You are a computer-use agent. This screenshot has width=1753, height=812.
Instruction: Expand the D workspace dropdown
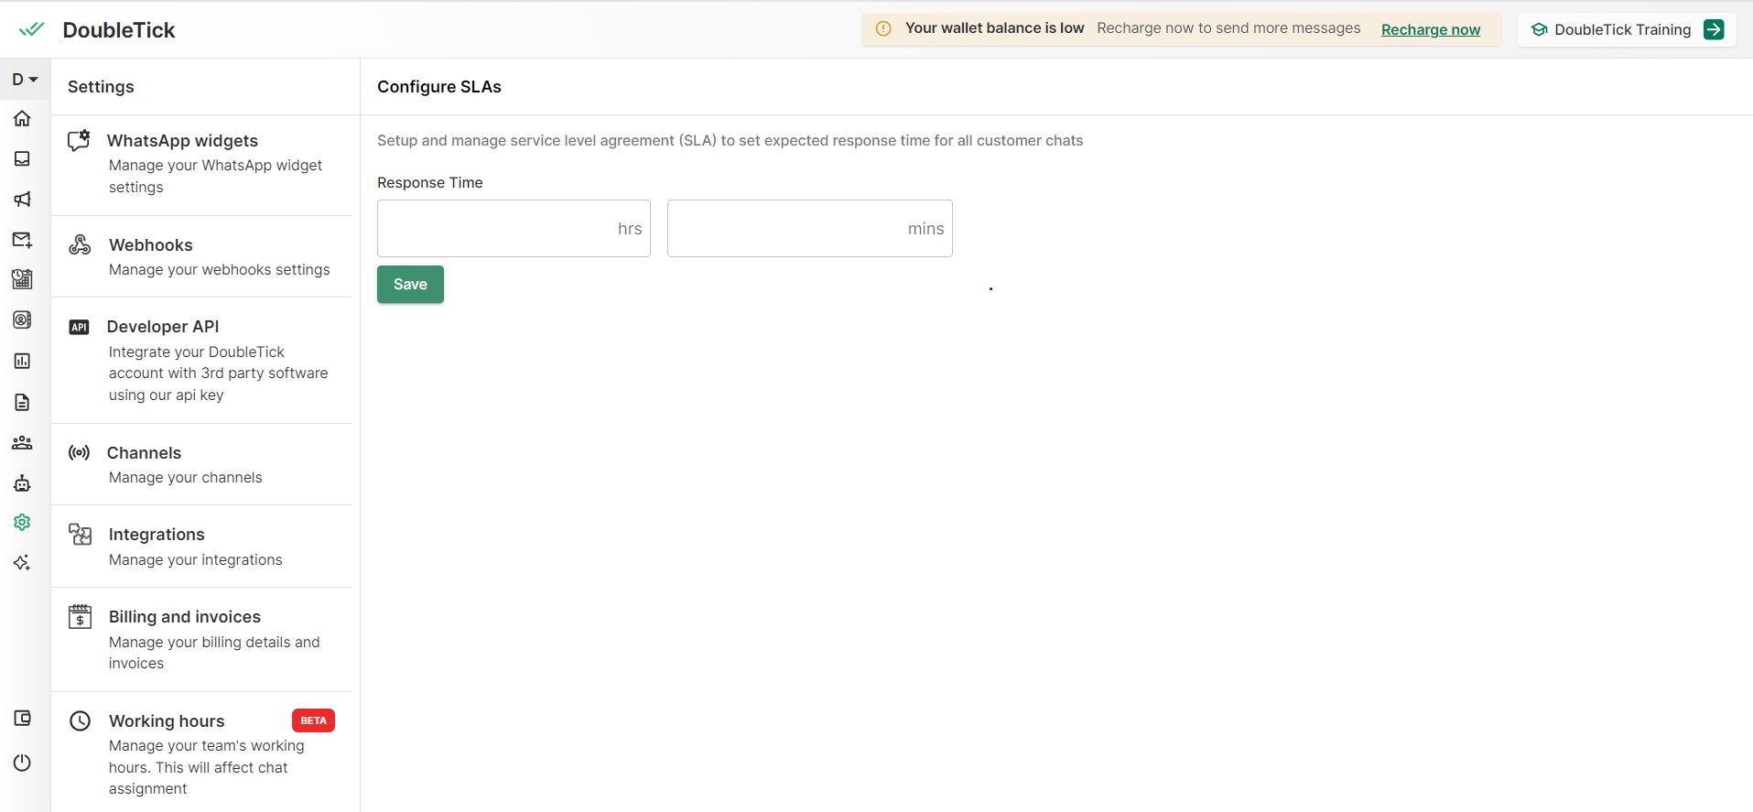pyautogui.click(x=25, y=80)
